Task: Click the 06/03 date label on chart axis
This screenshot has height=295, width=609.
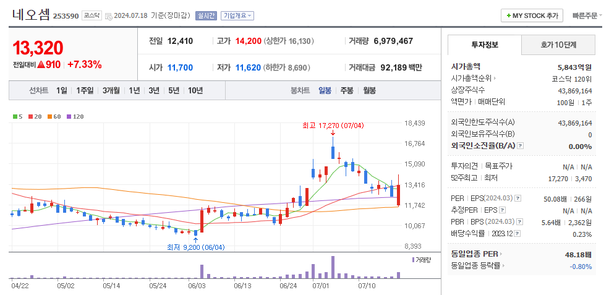Action: [197, 286]
